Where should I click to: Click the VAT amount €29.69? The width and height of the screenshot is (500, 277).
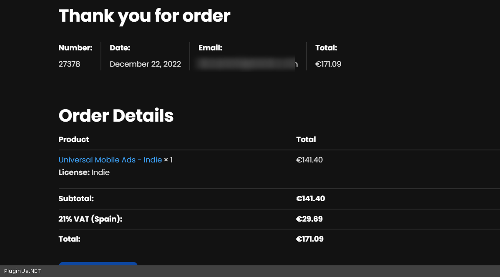pyautogui.click(x=309, y=219)
